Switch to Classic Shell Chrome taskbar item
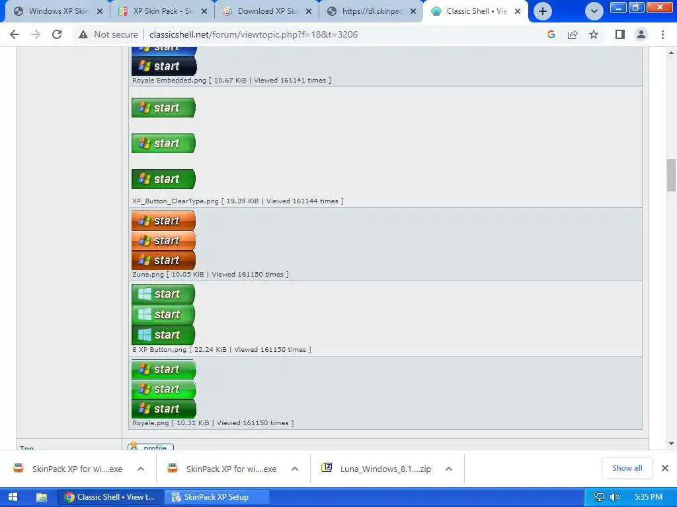677x507 pixels. click(x=110, y=497)
